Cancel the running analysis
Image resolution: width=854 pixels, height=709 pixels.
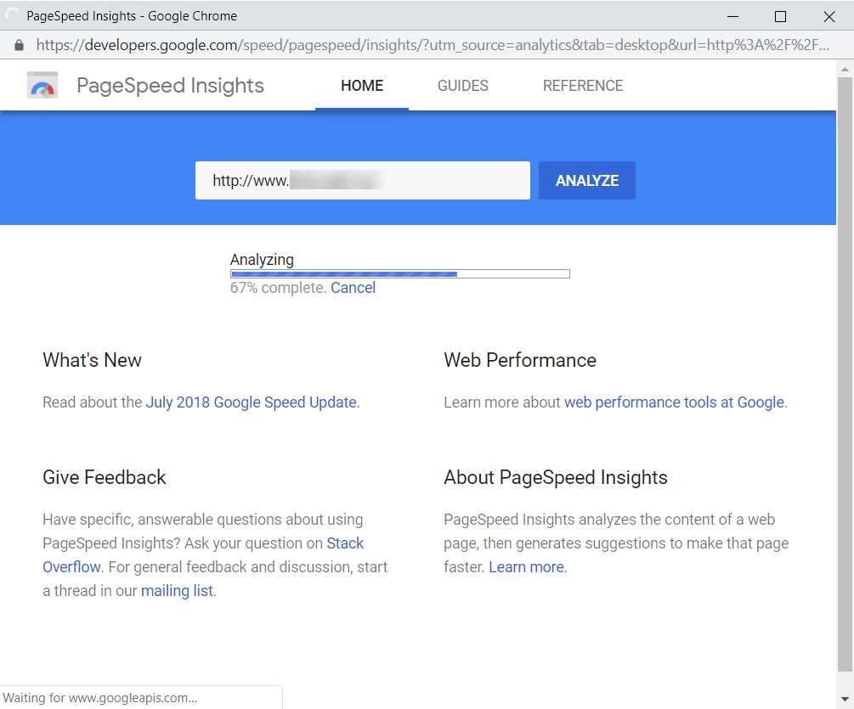point(353,288)
